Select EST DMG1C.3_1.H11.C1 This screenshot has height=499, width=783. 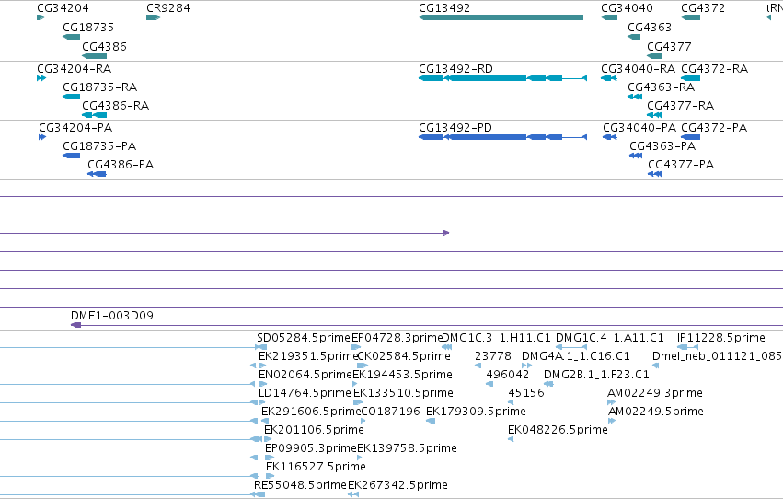[x=496, y=338]
